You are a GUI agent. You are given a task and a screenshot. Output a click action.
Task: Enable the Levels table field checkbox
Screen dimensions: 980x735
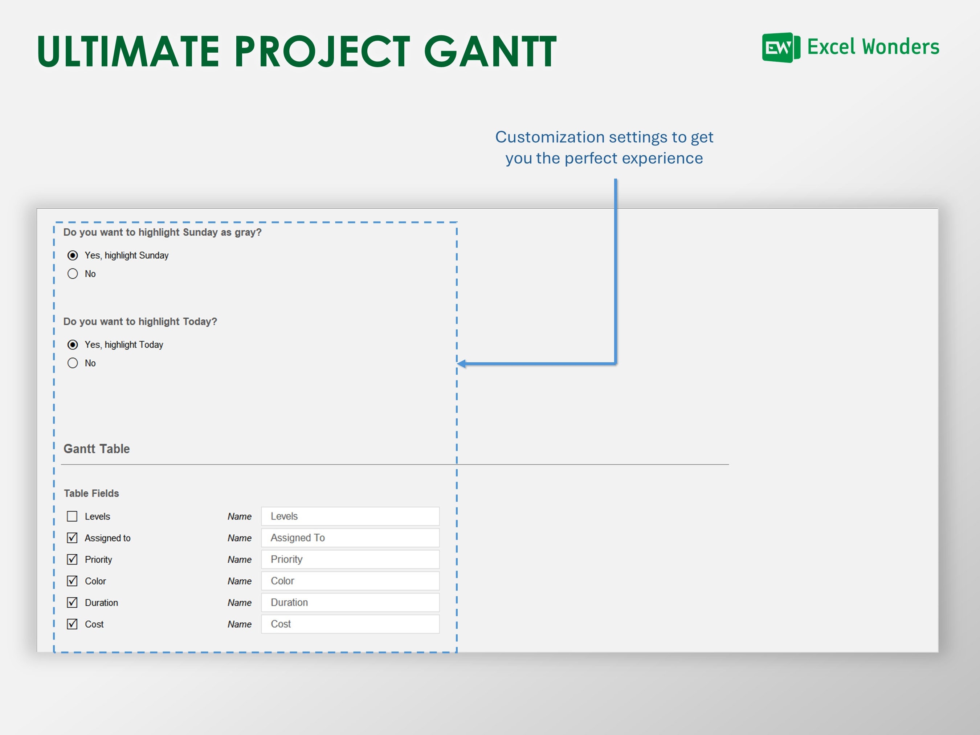[72, 516]
